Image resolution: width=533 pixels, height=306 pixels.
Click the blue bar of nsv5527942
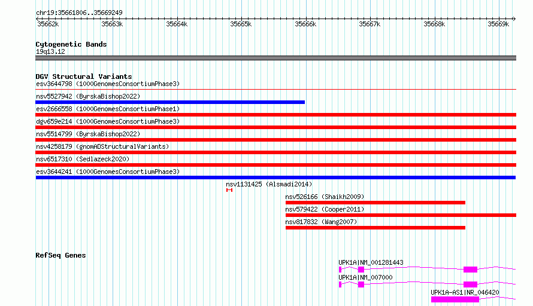[170, 102]
